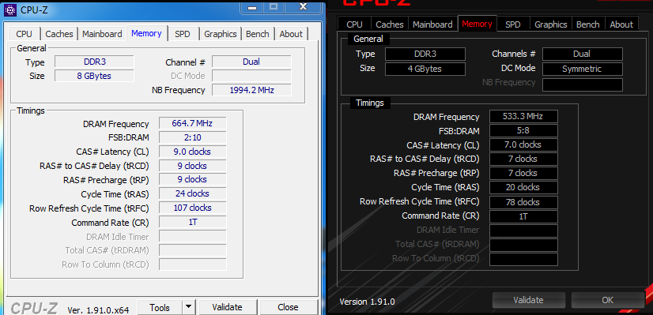653x315 pixels.
Task: Click the 1994.2 MHz NB Frequency field
Action: click(x=251, y=90)
